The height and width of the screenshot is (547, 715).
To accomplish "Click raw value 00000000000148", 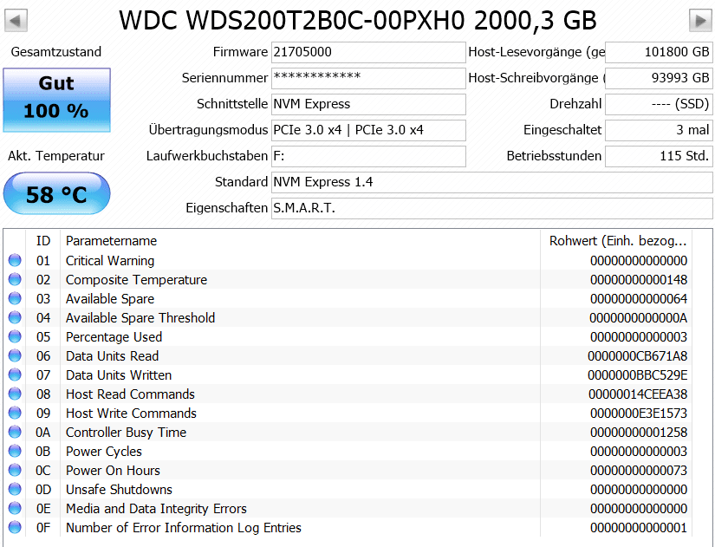I will [x=639, y=280].
